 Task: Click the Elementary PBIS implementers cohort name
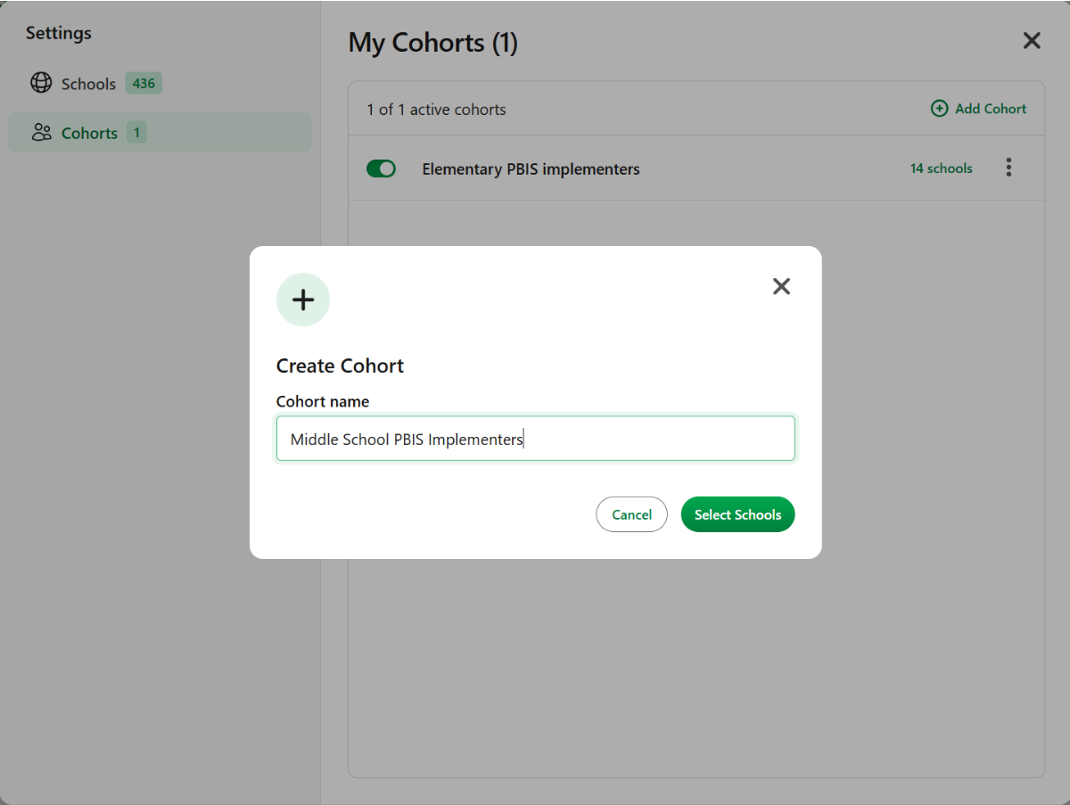coord(531,169)
